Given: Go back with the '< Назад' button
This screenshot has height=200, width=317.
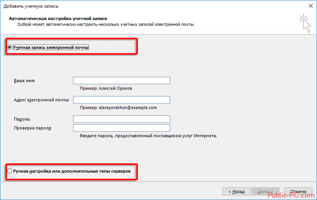Looking at the screenshot, I should 236,191.
